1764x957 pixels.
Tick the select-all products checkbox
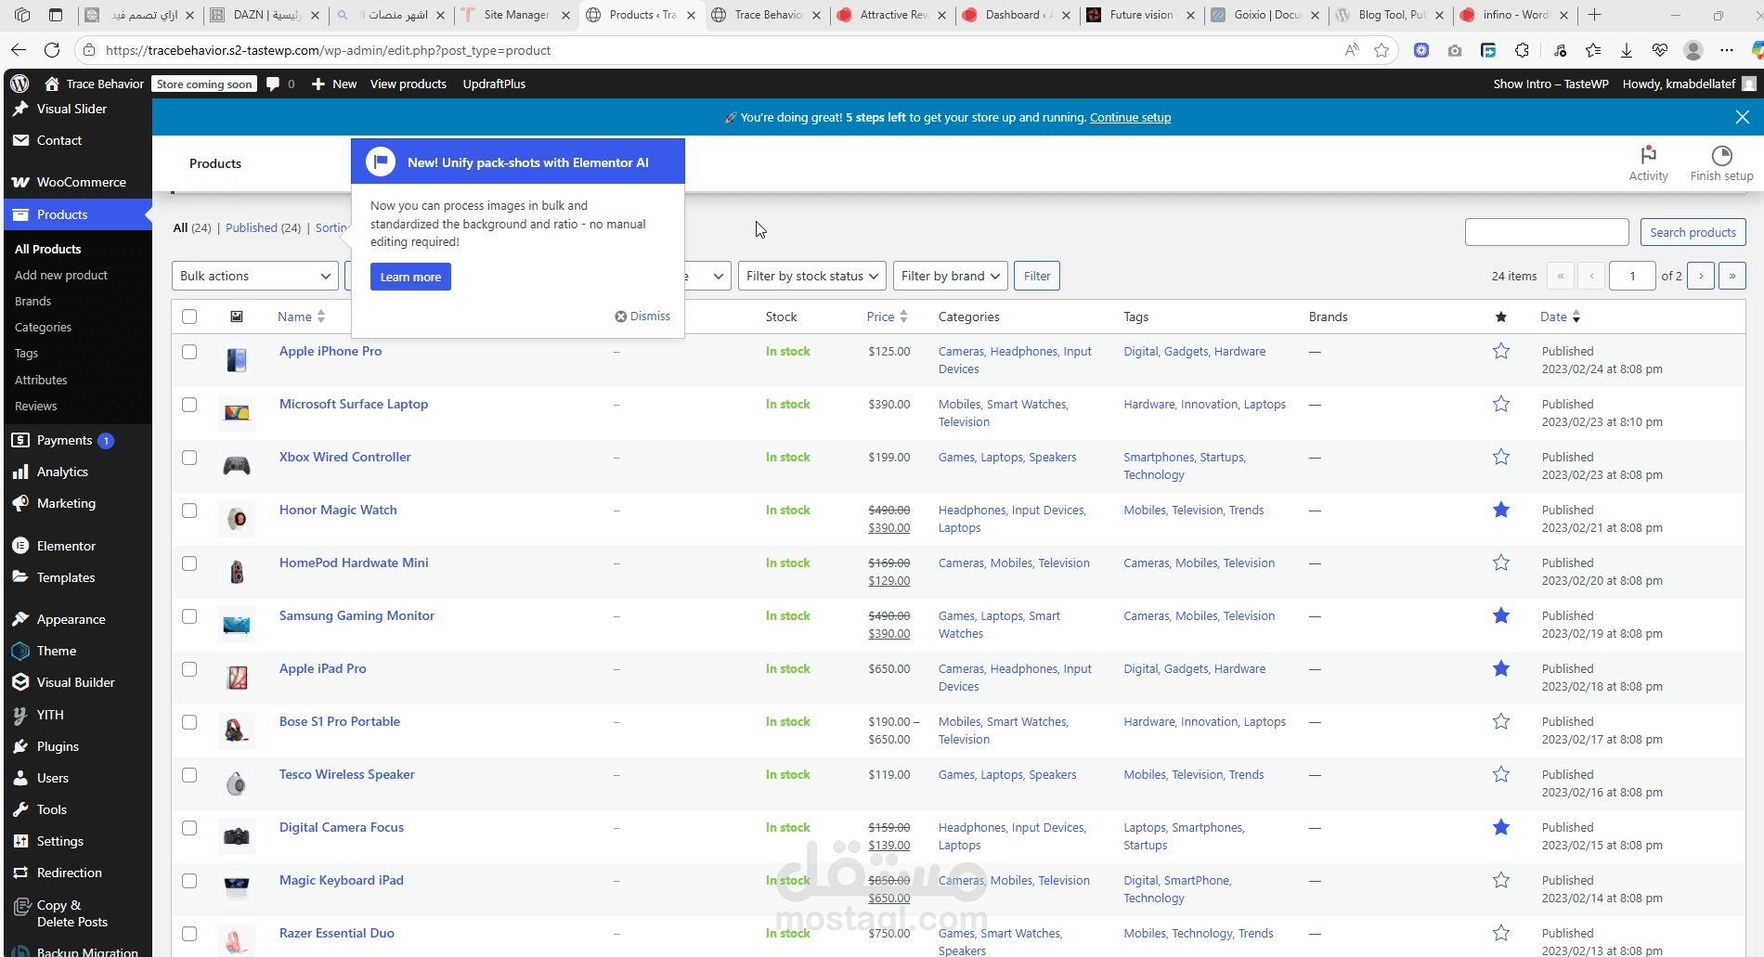tap(189, 317)
